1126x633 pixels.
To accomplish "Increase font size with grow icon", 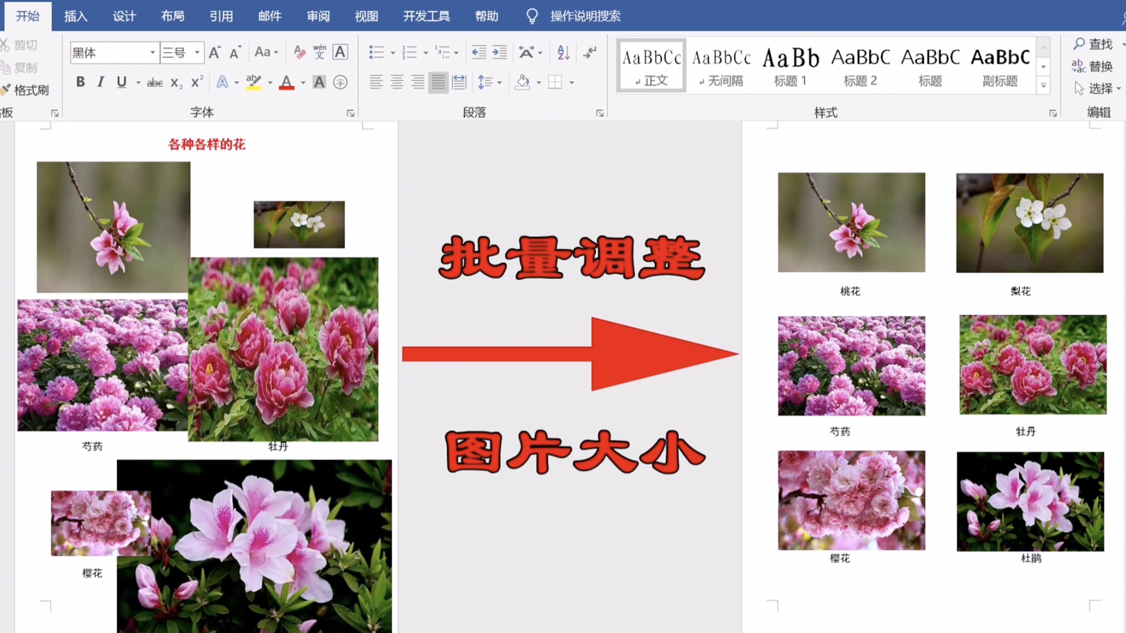I will click(214, 53).
